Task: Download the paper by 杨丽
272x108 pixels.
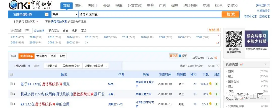Action: coord(210,84)
